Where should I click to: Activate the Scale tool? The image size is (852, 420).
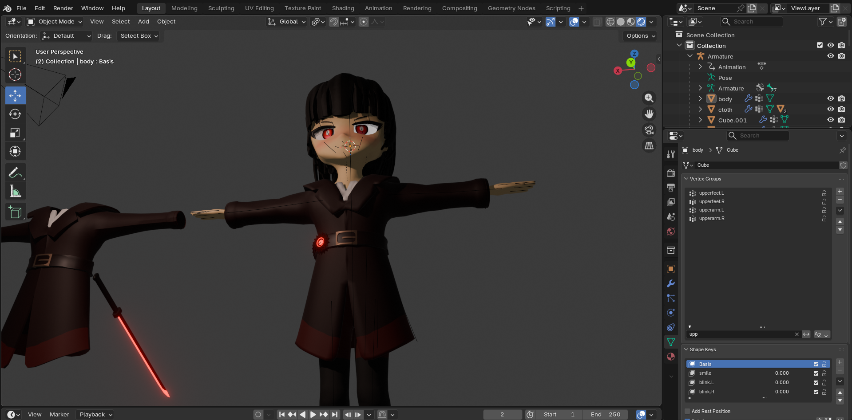click(x=15, y=133)
